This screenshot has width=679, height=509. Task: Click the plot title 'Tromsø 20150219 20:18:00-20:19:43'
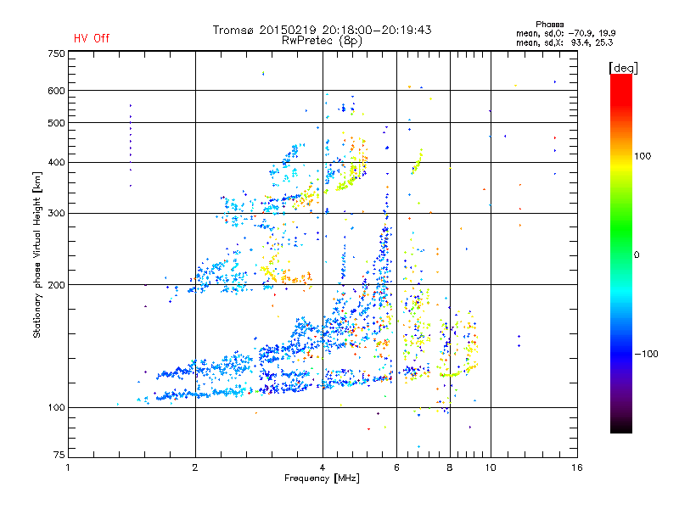pyautogui.click(x=322, y=30)
